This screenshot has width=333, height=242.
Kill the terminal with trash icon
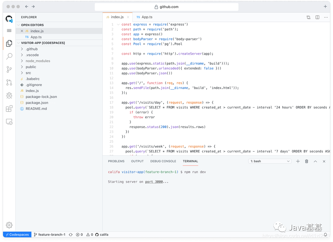(306, 161)
